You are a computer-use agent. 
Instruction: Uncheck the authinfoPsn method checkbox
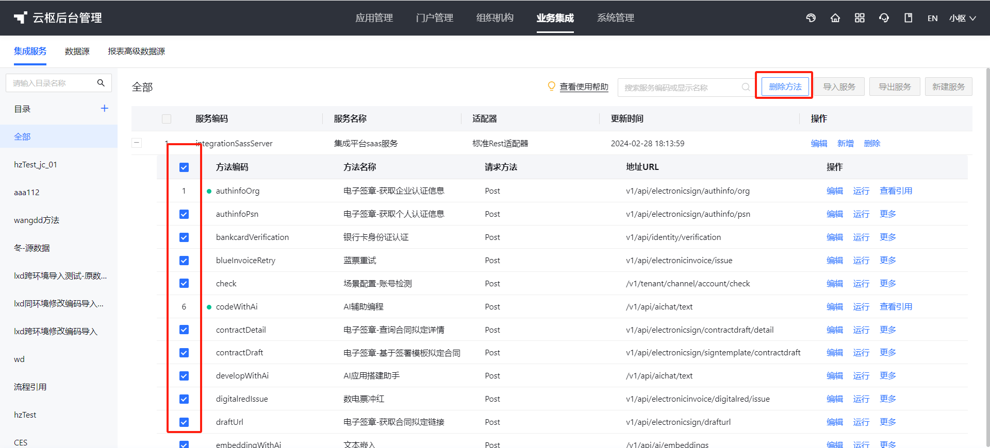point(184,214)
